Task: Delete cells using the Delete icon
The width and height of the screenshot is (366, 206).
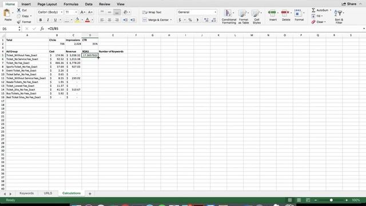Action: pyautogui.click(x=285, y=13)
